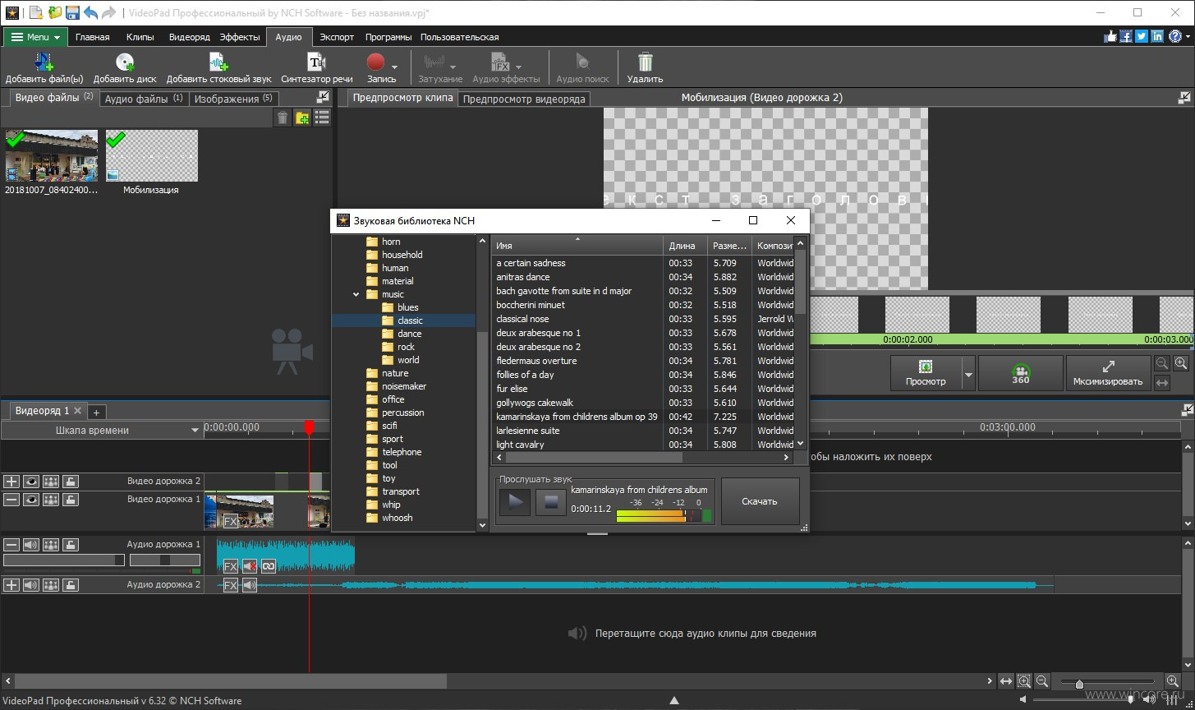This screenshot has width=1195, height=710.
Task: Collapse Аудио дорожка 1 with minus
Action: [x=11, y=544]
